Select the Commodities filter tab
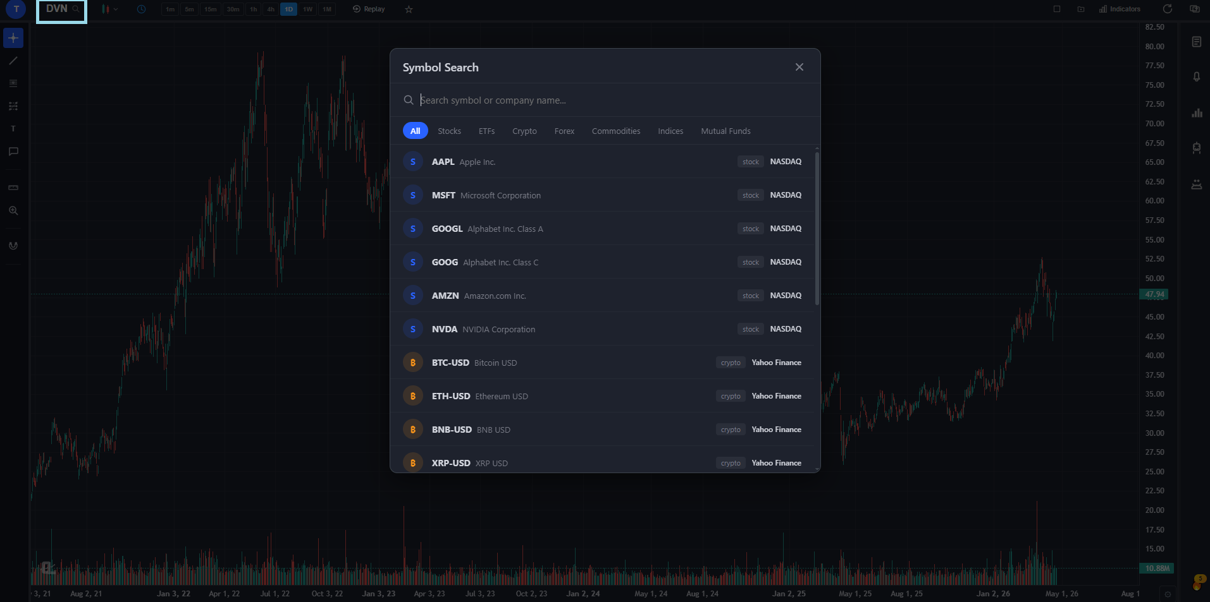The image size is (1210, 602). [616, 131]
